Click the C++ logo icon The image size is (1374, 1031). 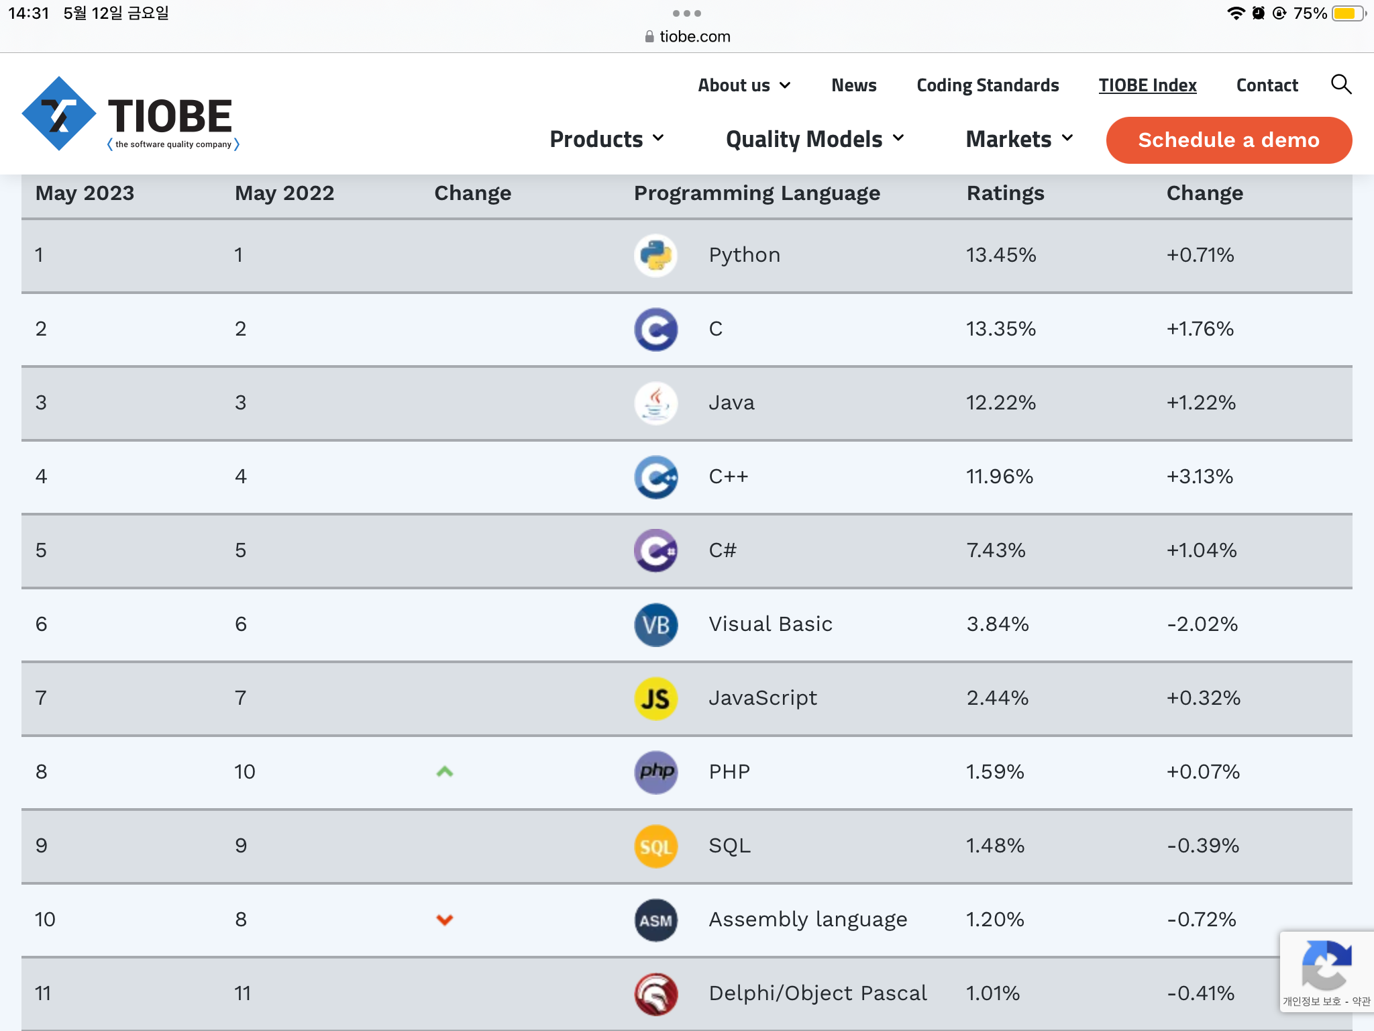click(655, 477)
